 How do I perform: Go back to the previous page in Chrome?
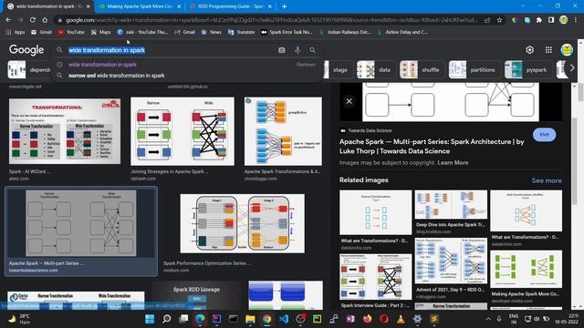point(8,20)
